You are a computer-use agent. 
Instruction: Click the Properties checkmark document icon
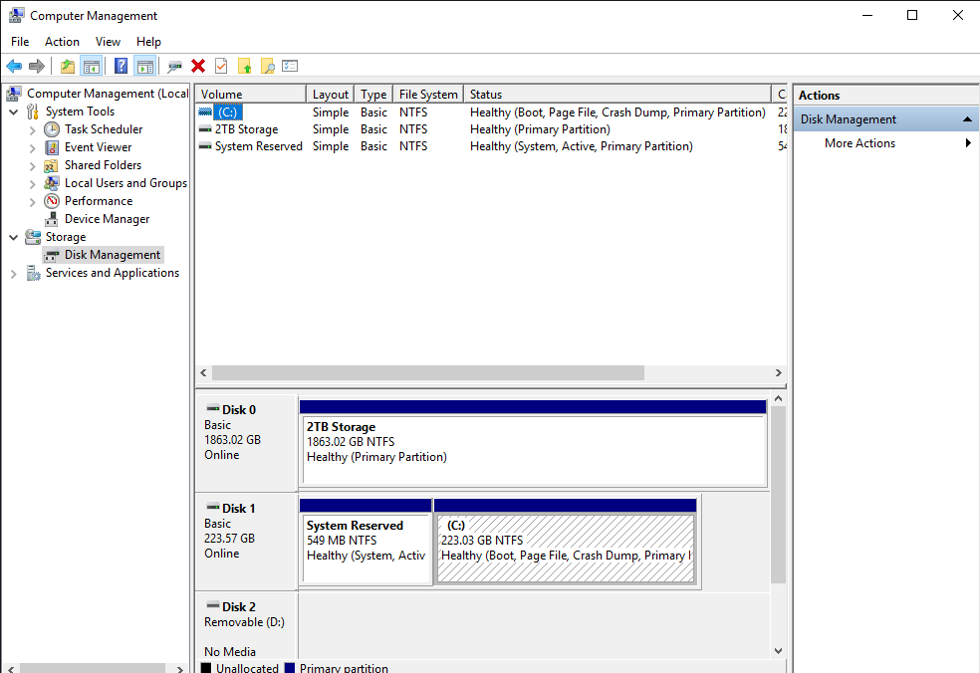pyautogui.click(x=221, y=66)
